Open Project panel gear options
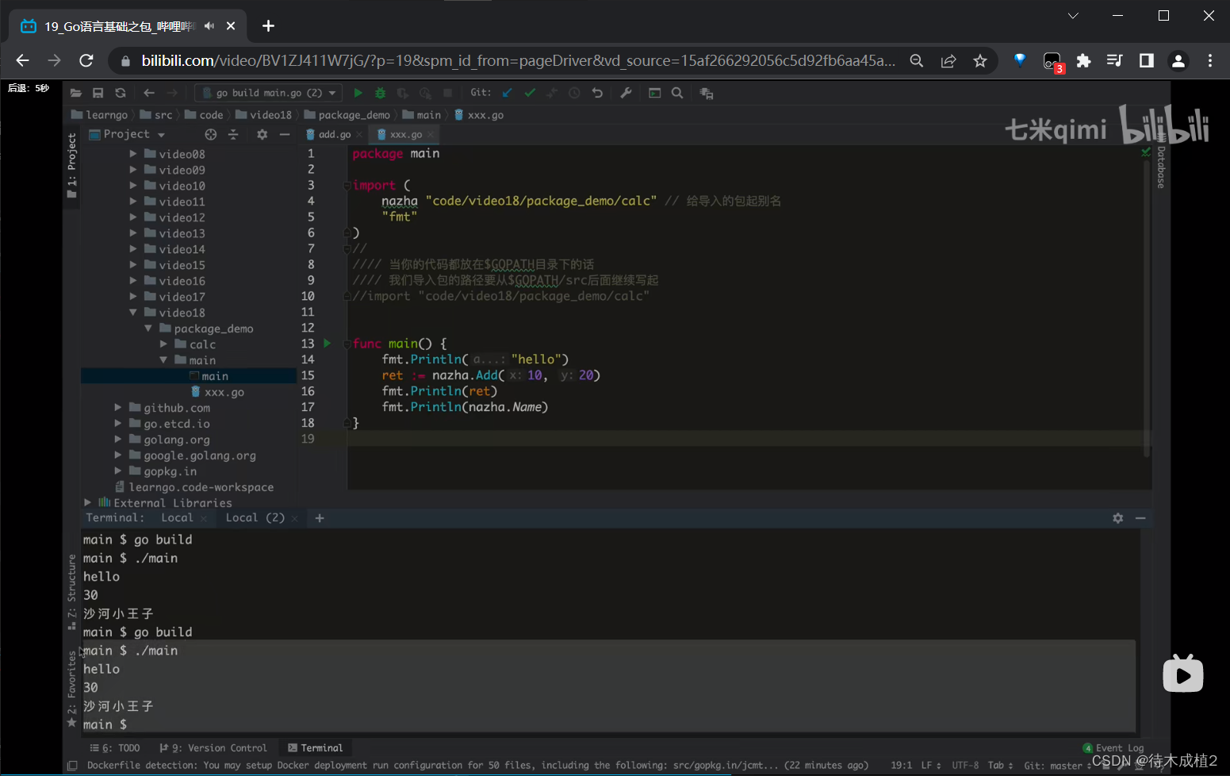The width and height of the screenshot is (1230, 776). [262, 134]
